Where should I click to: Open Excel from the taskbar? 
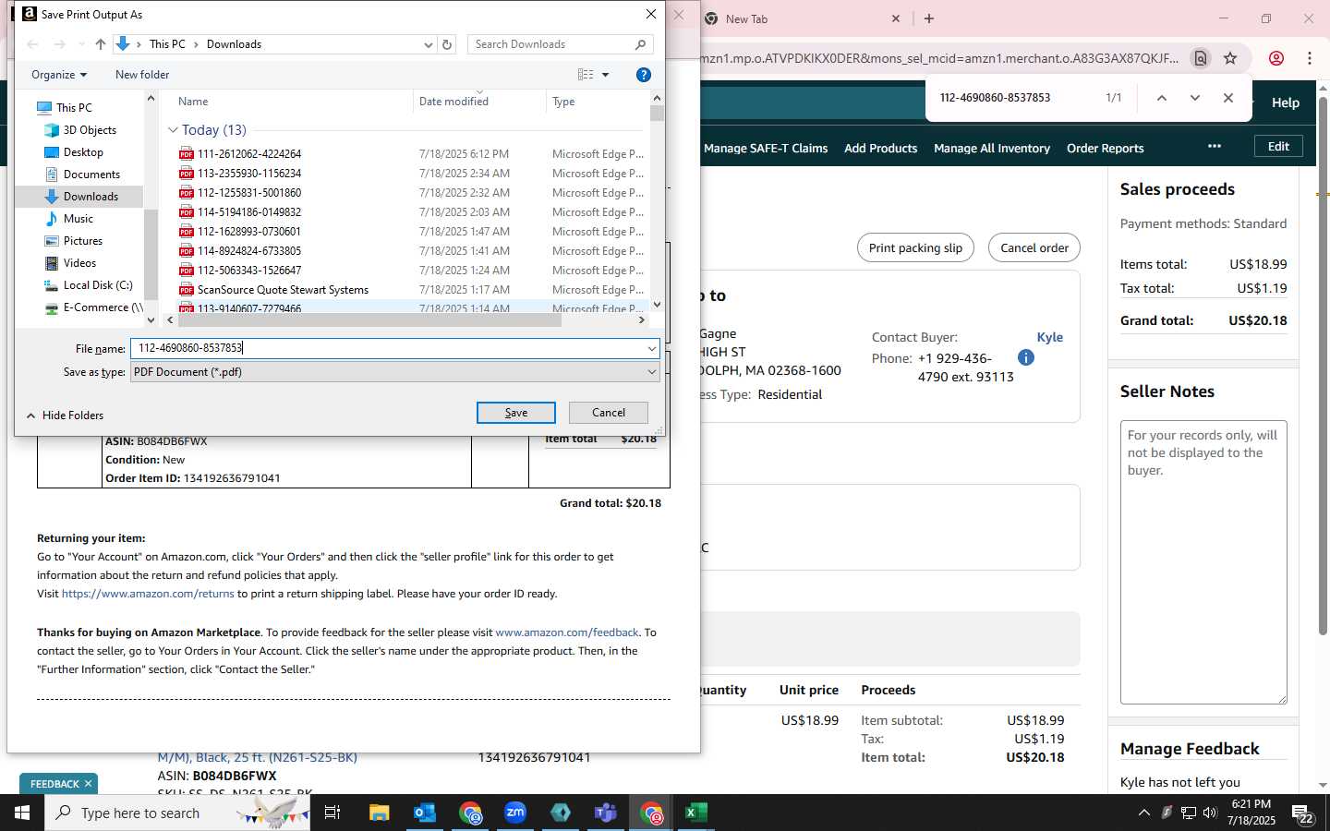click(x=695, y=813)
